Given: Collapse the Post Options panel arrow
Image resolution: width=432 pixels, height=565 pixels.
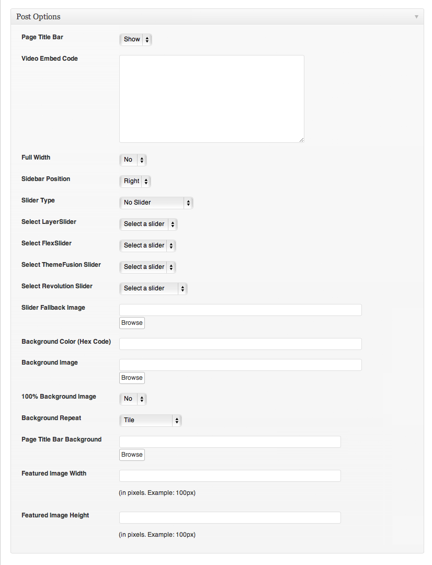Looking at the screenshot, I should point(416,17).
